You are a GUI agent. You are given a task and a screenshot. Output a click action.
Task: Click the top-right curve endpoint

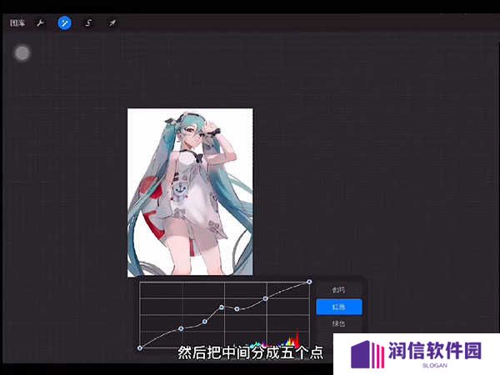[x=309, y=282]
